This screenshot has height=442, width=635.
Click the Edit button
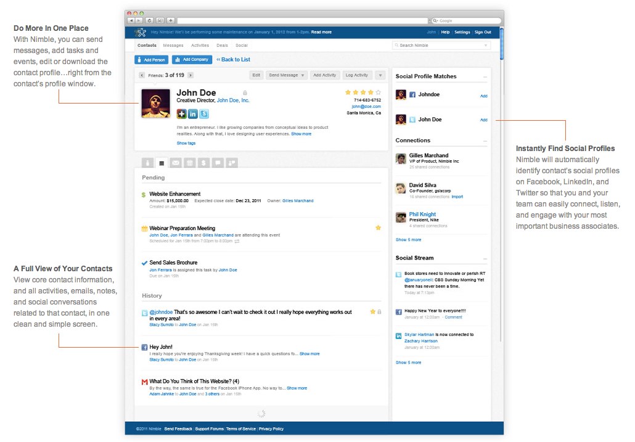pos(256,75)
